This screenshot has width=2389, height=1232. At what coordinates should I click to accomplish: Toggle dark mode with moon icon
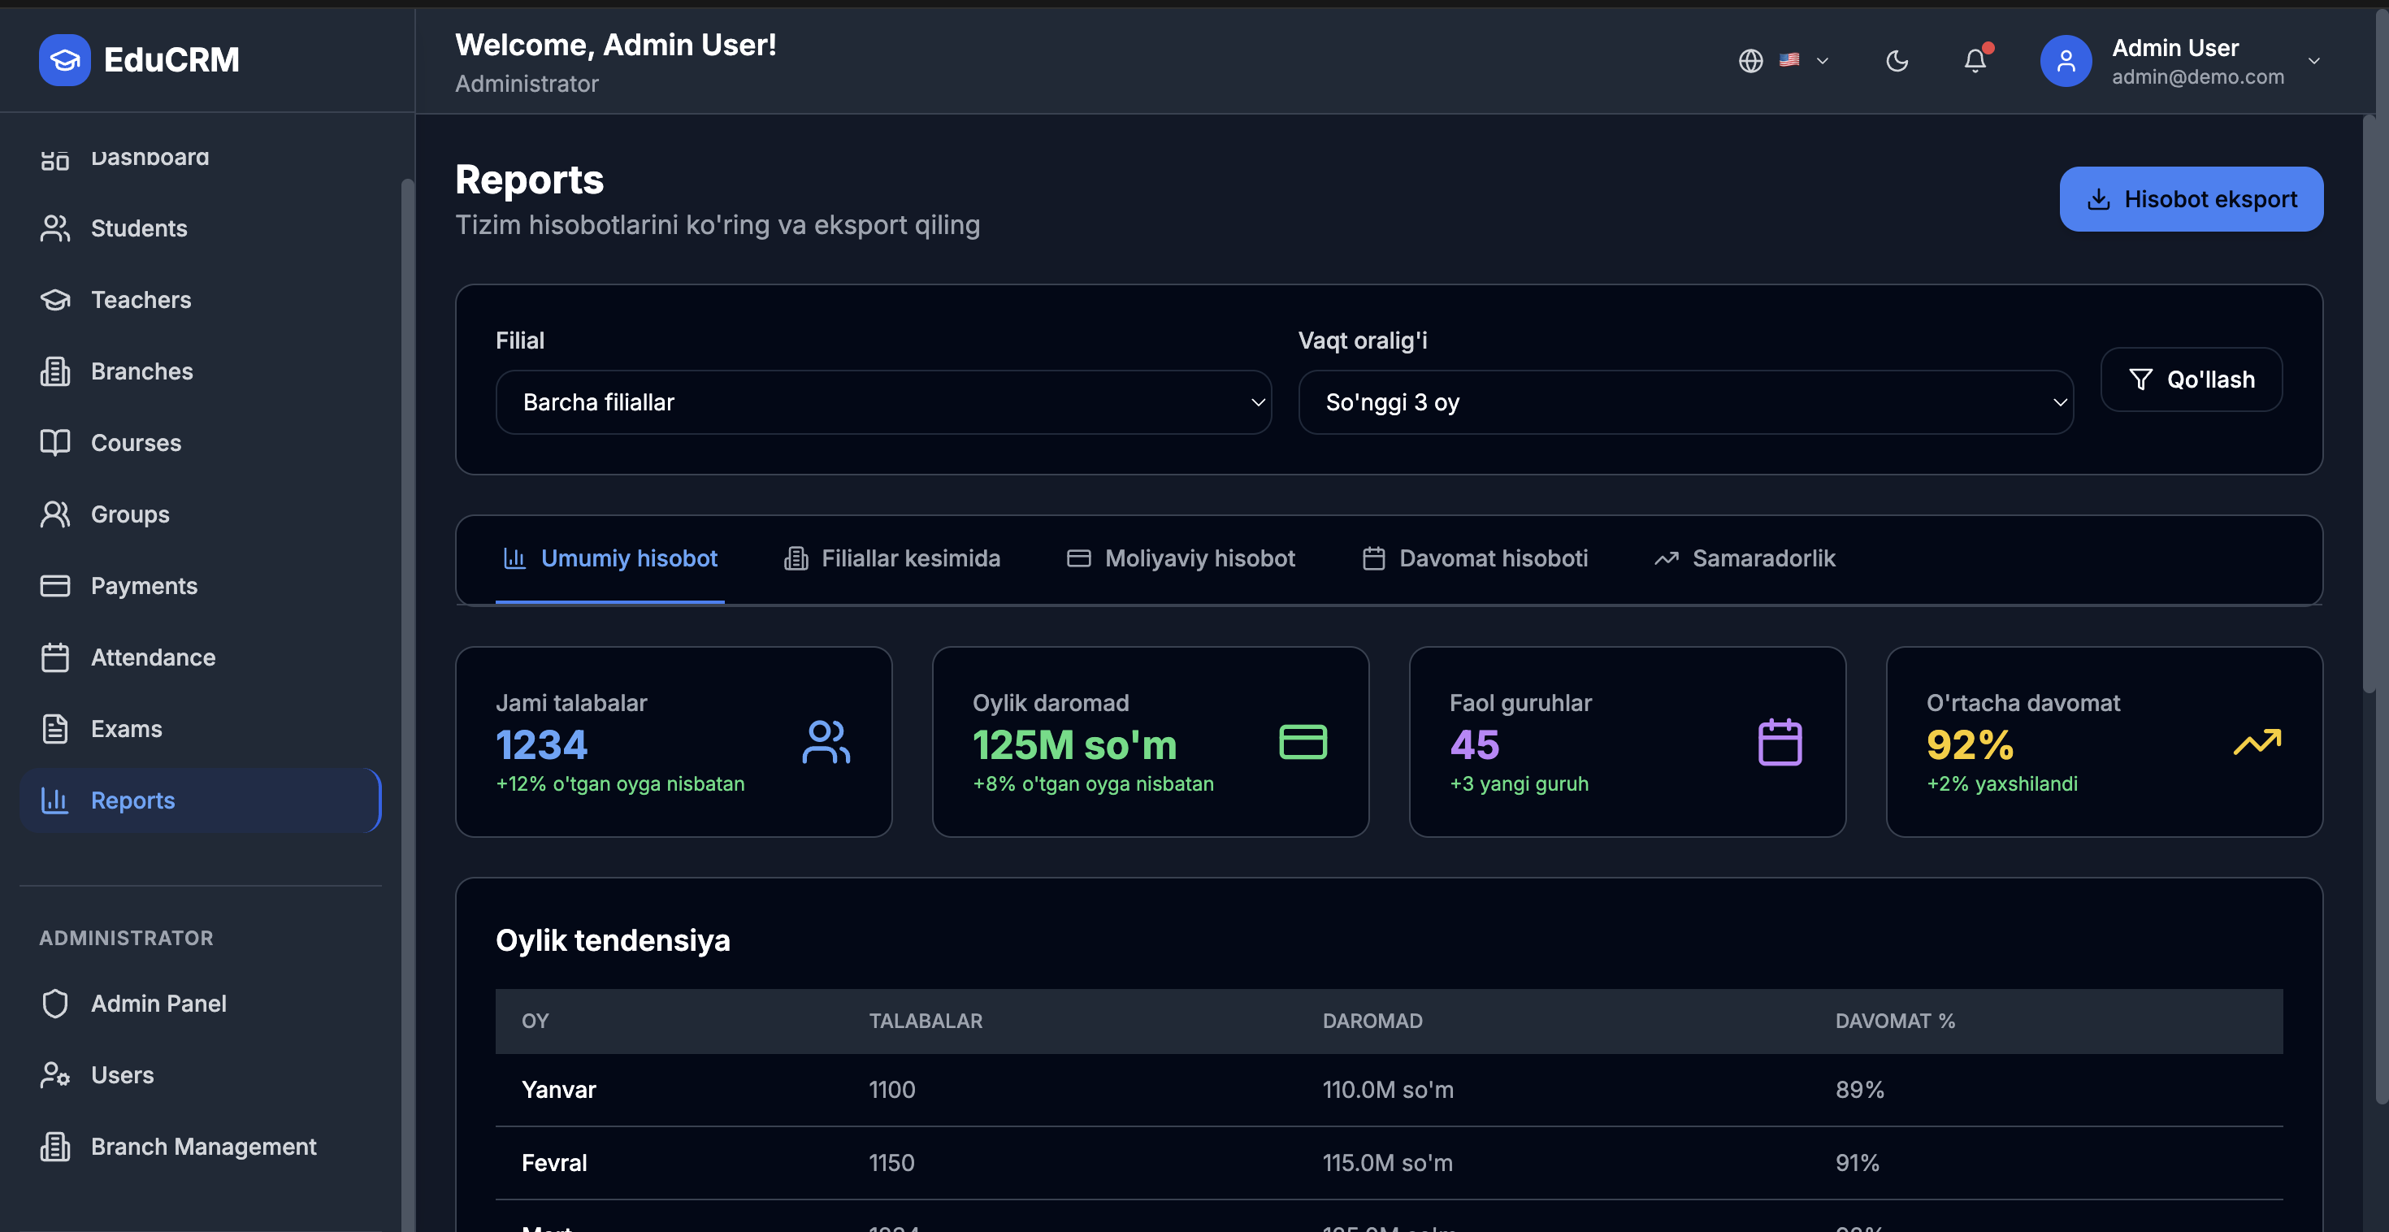(x=1897, y=61)
